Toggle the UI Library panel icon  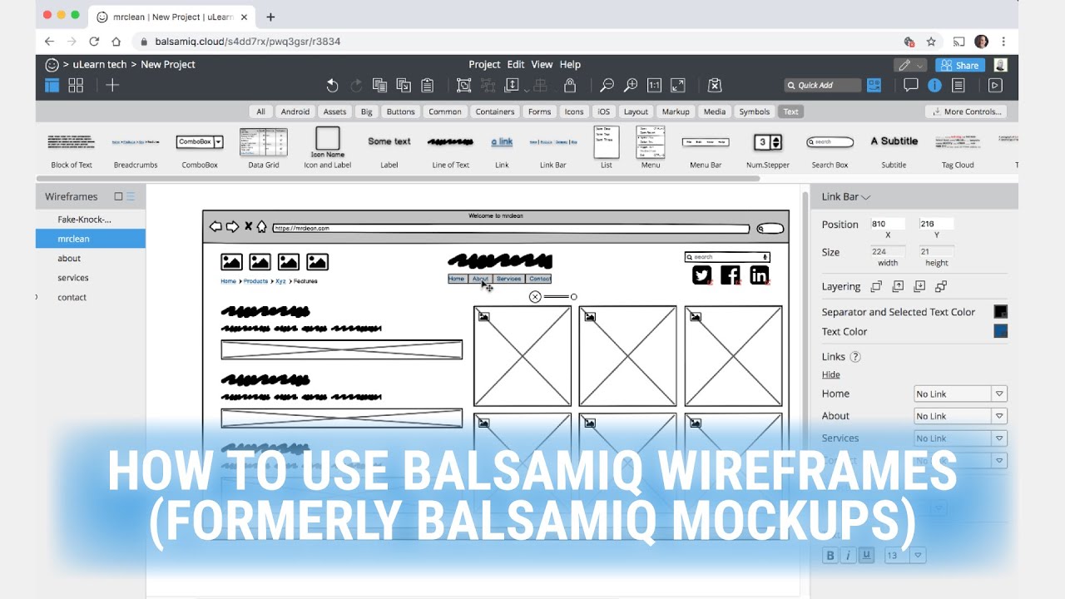coord(874,85)
